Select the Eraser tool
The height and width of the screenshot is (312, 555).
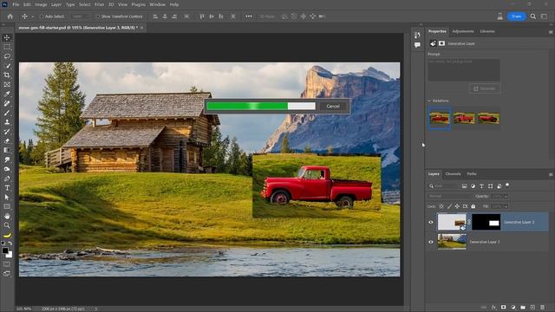[7, 140]
